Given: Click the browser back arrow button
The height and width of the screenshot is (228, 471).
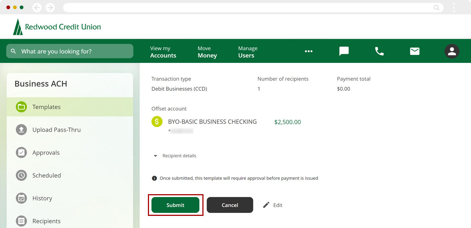Looking at the screenshot, I should click(37, 7).
